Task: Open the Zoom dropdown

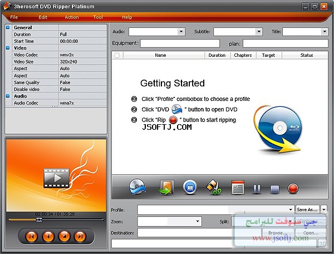Action: (x=170, y=221)
